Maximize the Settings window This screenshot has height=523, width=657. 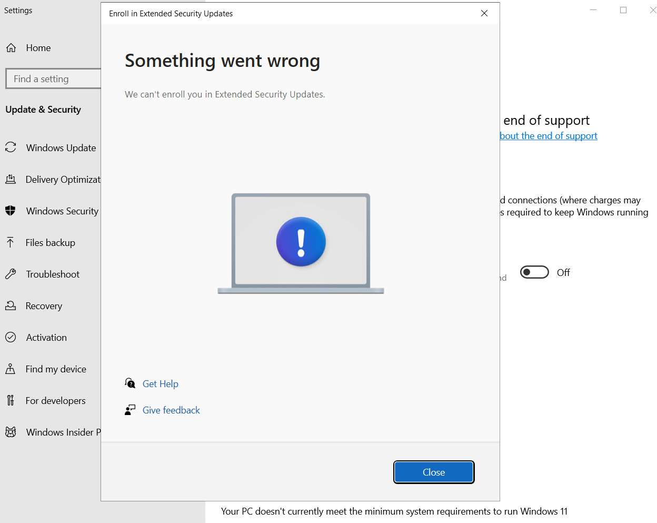(623, 10)
